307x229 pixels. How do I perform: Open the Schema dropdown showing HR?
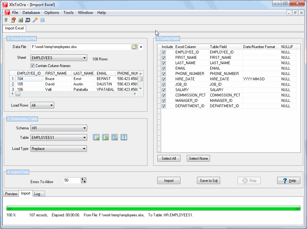pos(59,128)
